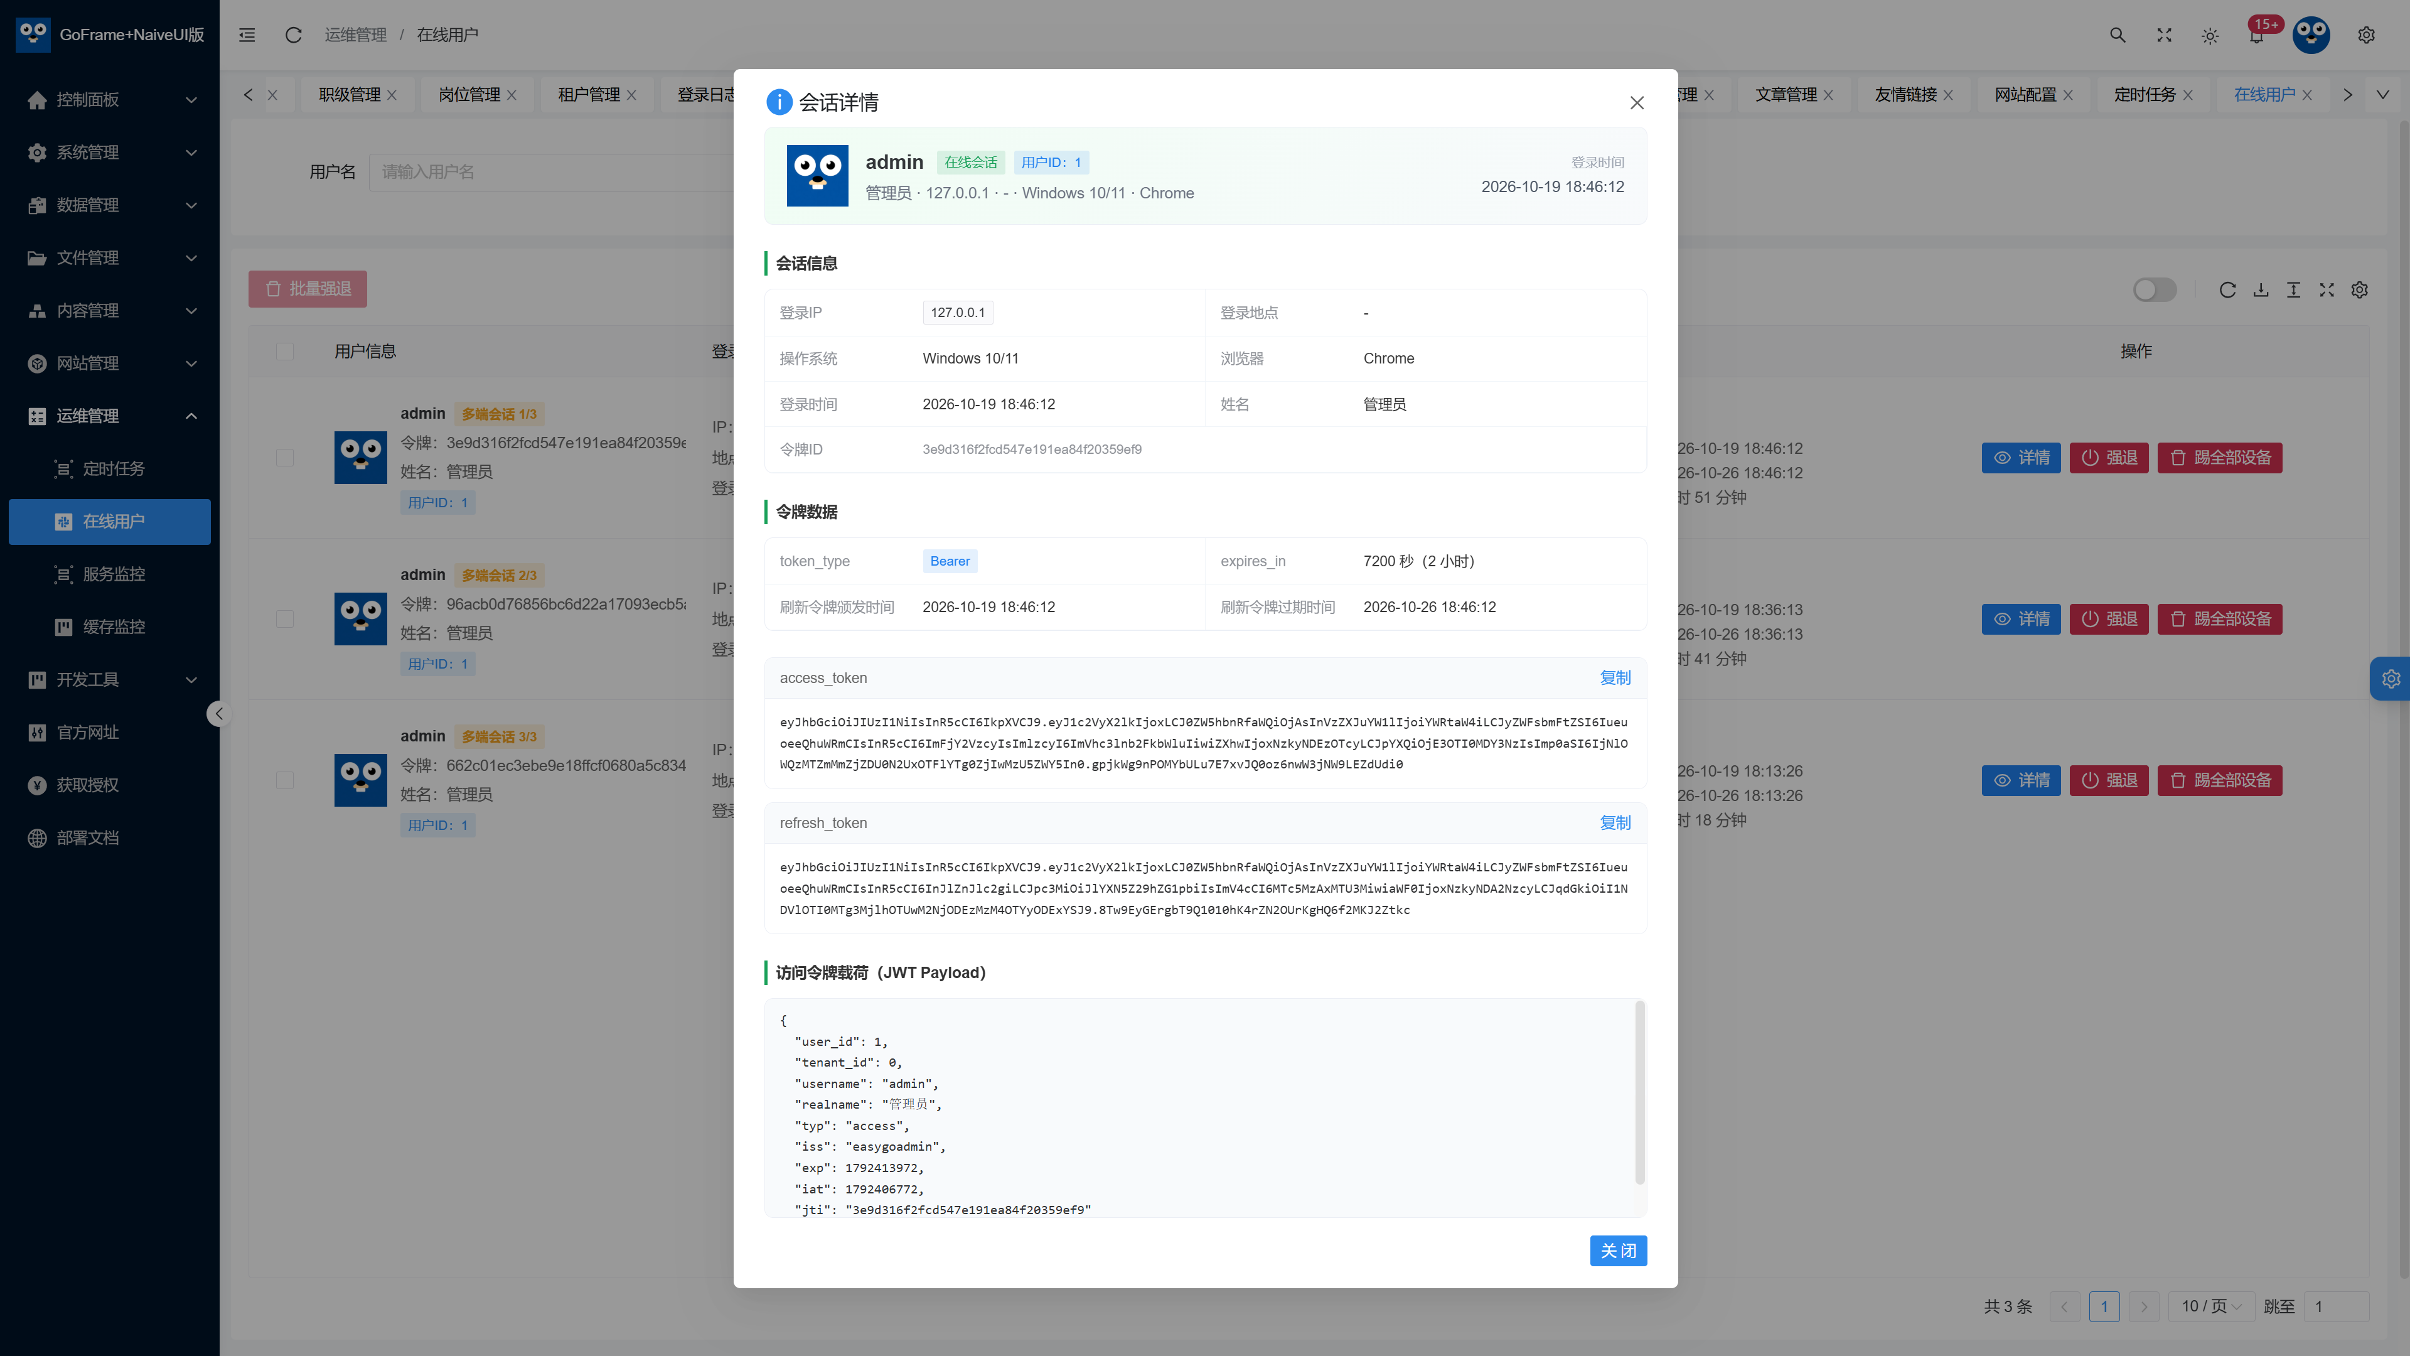Expand the 开发工具 sidebar menu

pyautogui.click(x=109, y=679)
